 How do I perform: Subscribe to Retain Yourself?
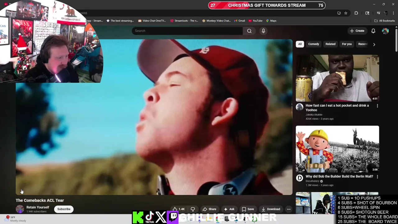pos(64,209)
